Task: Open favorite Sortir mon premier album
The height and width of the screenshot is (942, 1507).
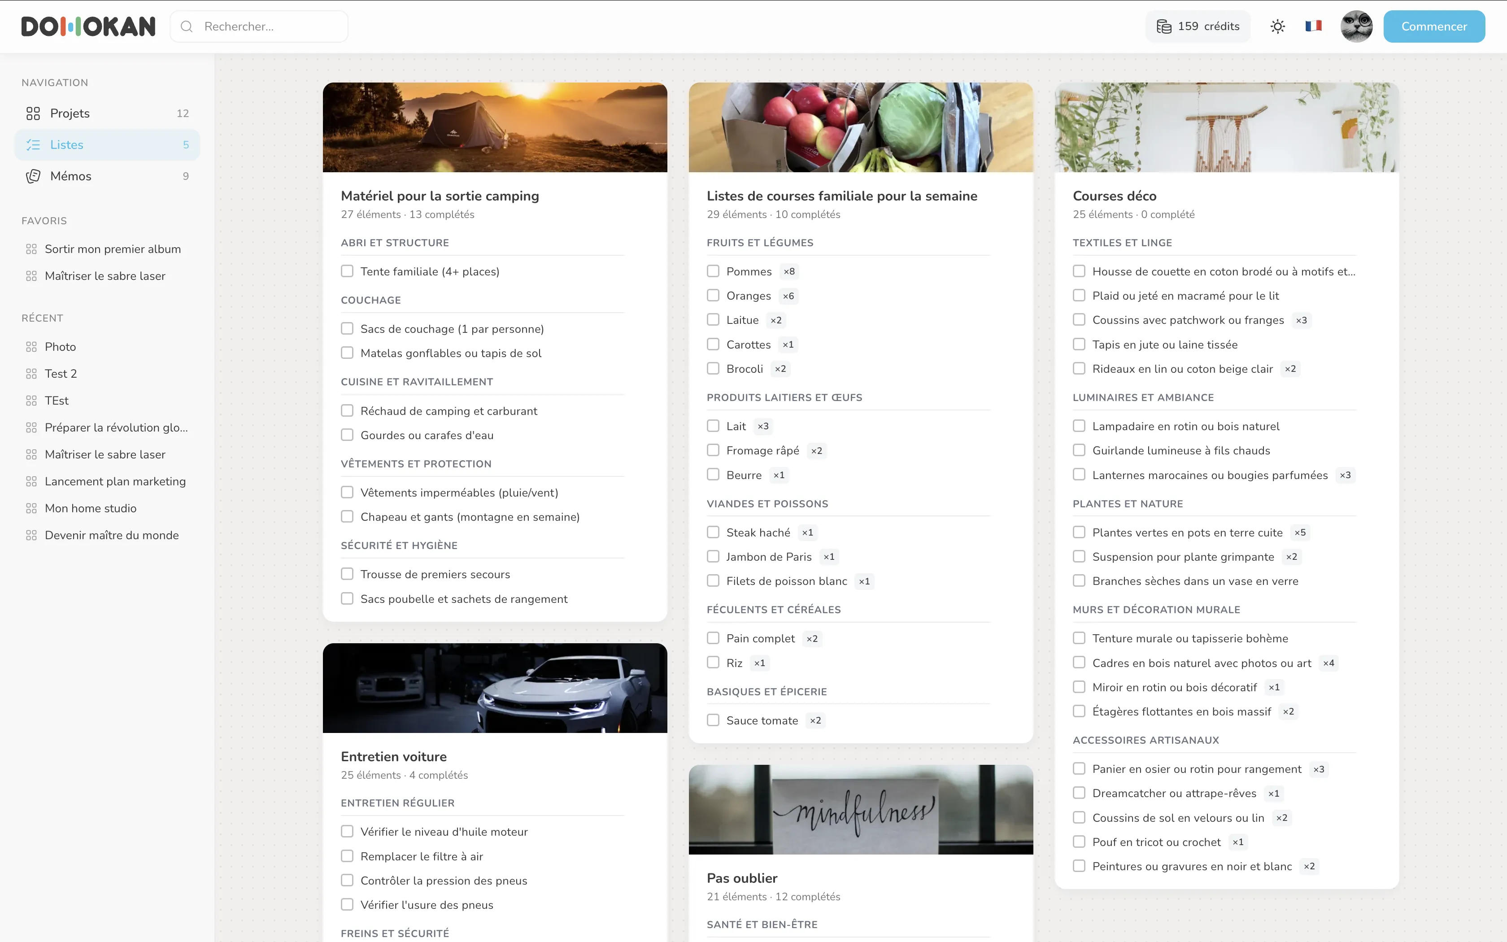Action: pos(107,249)
